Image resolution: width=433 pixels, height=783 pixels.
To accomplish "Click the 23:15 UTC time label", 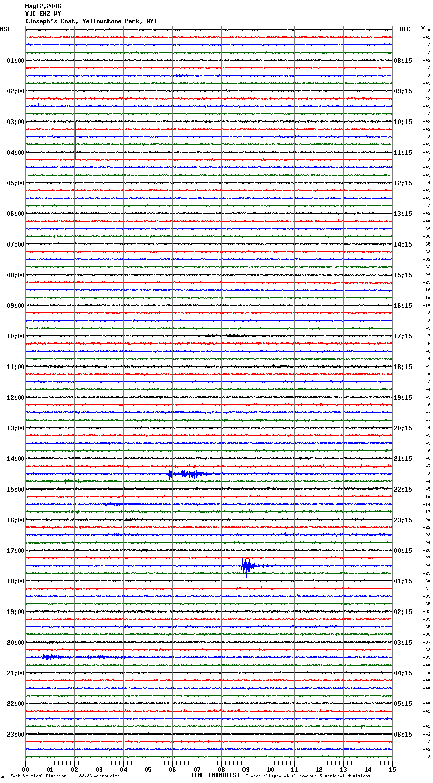I will click(403, 520).
